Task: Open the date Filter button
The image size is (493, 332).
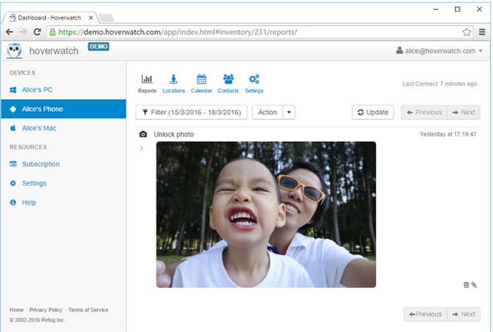Action: tap(192, 112)
